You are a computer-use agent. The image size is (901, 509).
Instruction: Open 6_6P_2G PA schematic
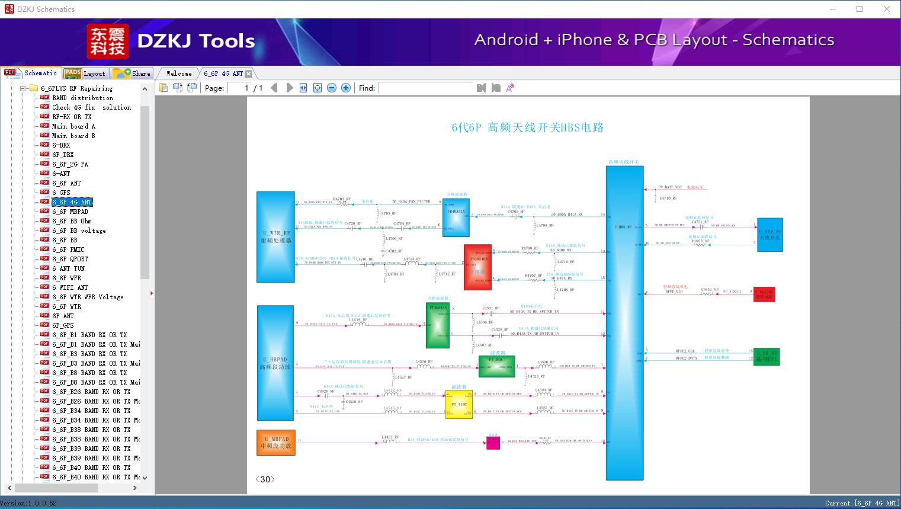(x=70, y=164)
